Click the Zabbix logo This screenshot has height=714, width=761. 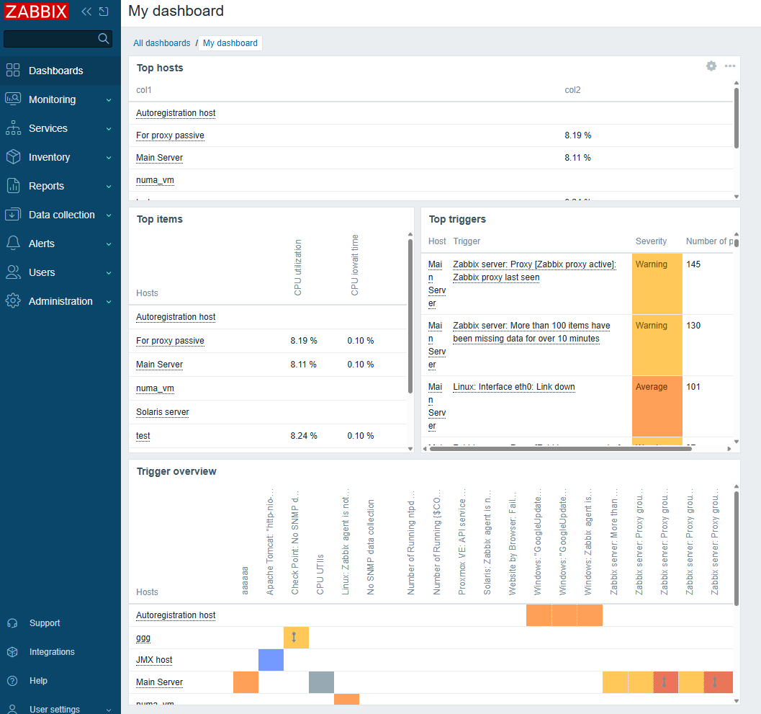pyautogui.click(x=37, y=12)
